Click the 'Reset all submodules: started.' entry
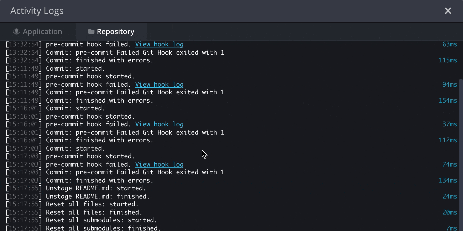 tap(101, 220)
